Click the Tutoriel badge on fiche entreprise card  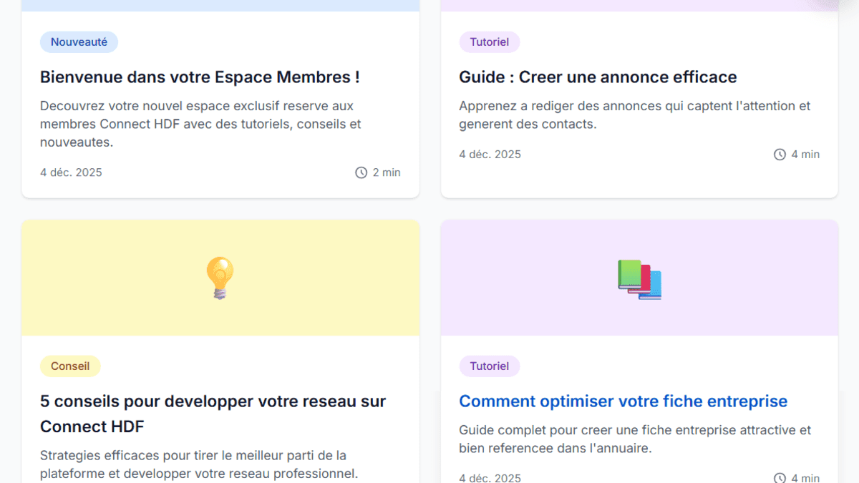point(490,366)
